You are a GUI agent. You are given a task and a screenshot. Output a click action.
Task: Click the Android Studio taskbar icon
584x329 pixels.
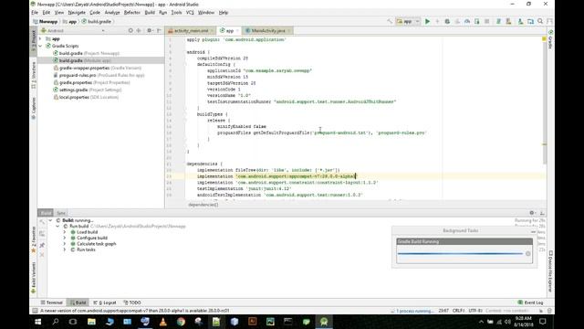click(324, 322)
